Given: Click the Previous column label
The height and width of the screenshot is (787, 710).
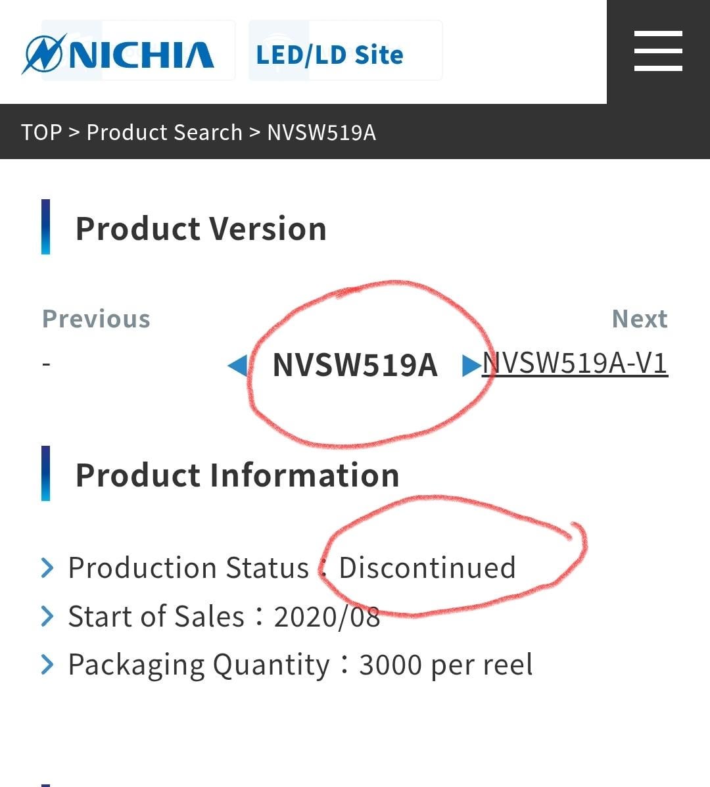Looking at the screenshot, I should point(96,319).
